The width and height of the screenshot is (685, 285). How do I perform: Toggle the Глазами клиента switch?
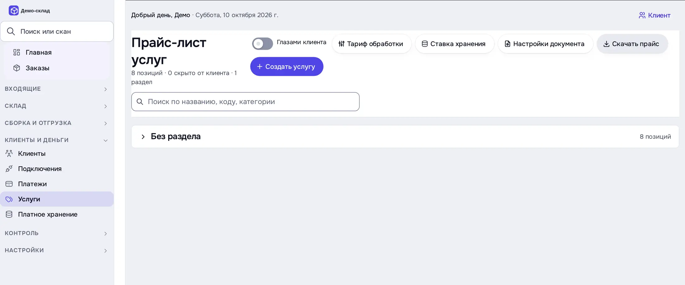pos(262,44)
